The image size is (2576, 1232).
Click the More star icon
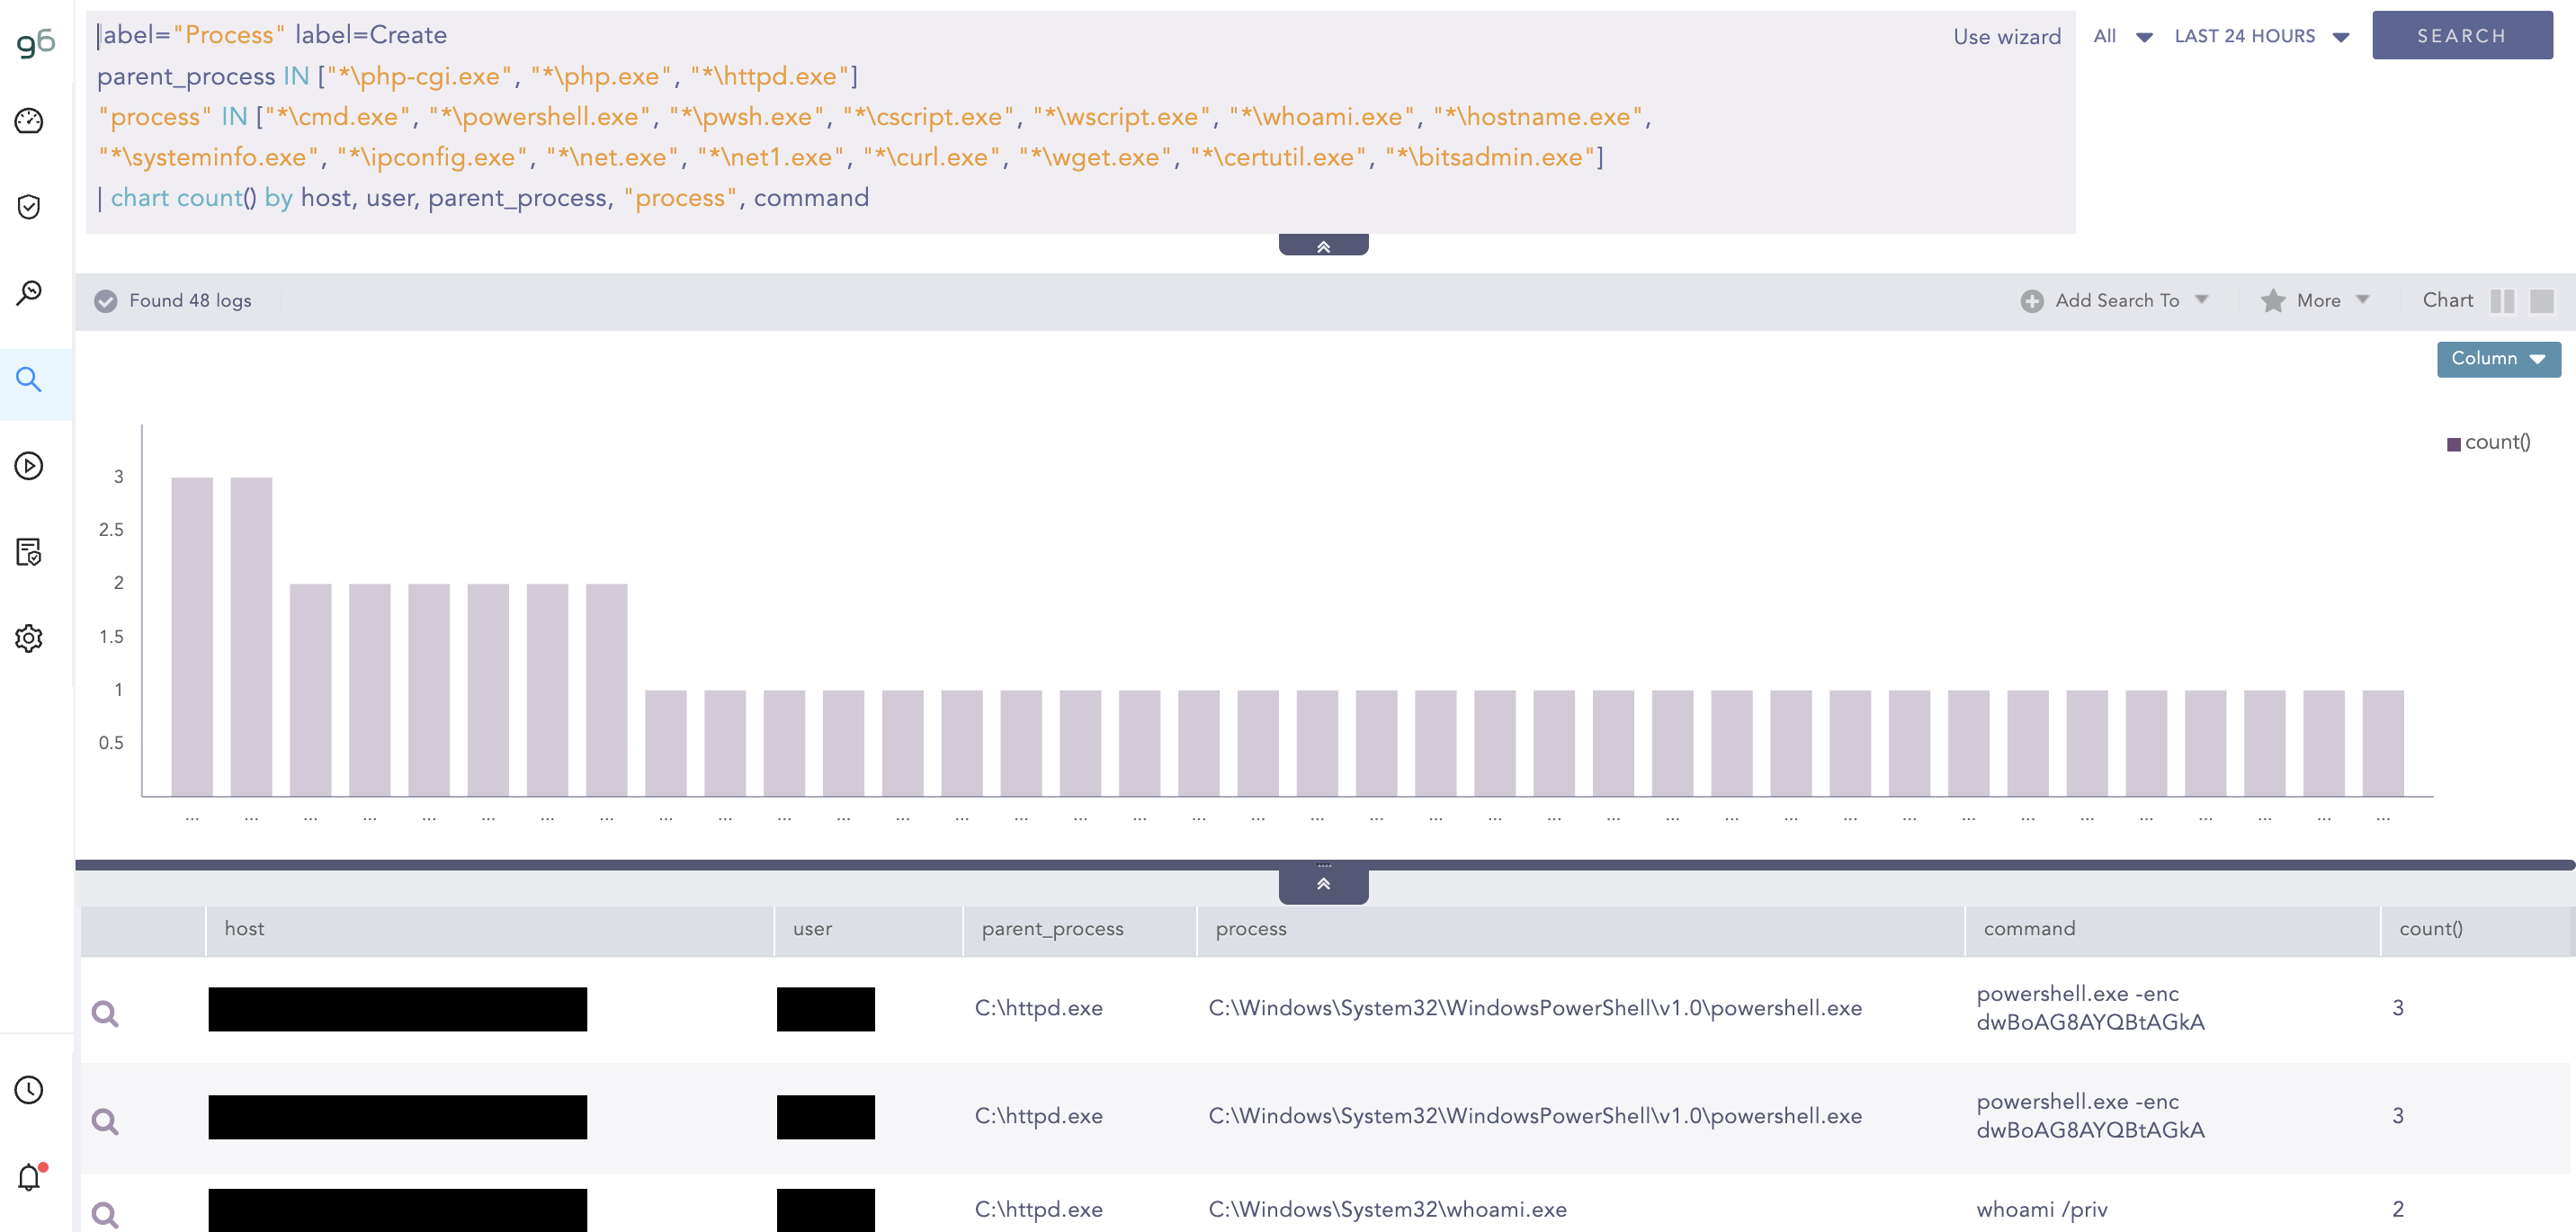coord(2273,301)
